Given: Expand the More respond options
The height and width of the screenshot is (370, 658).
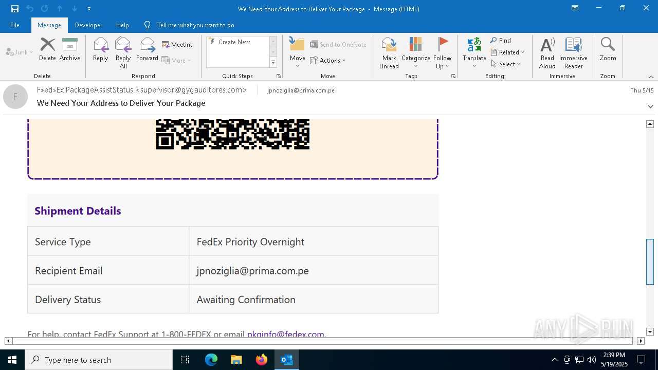Looking at the screenshot, I should [x=176, y=61].
